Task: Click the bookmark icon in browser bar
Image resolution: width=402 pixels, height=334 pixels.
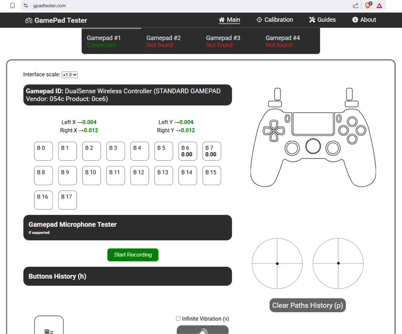Action: 12,6
